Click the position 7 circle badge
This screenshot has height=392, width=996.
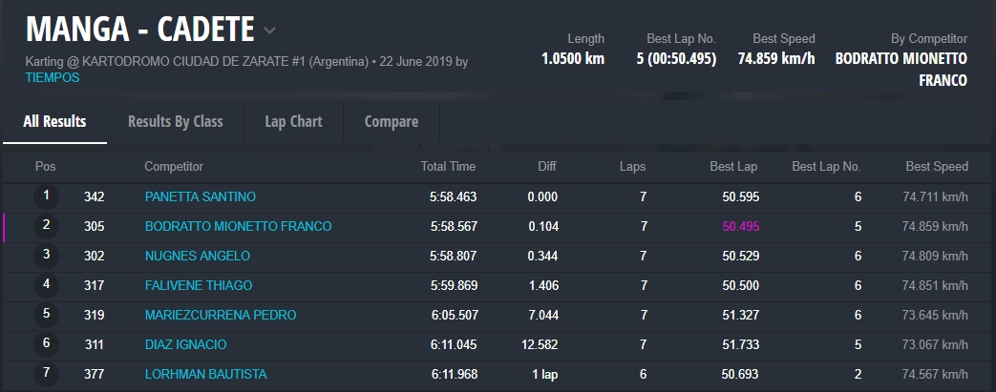[x=46, y=374]
